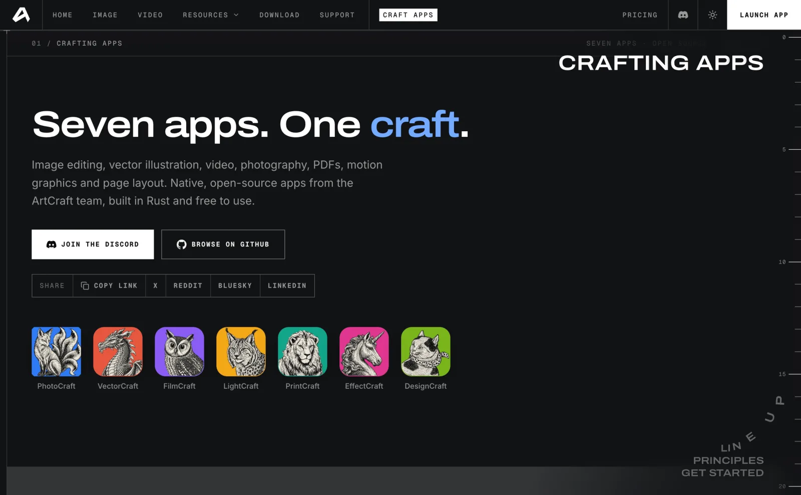Click the DesignCraft label text
Viewport: 801px width, 495px height.
point(426,386)
